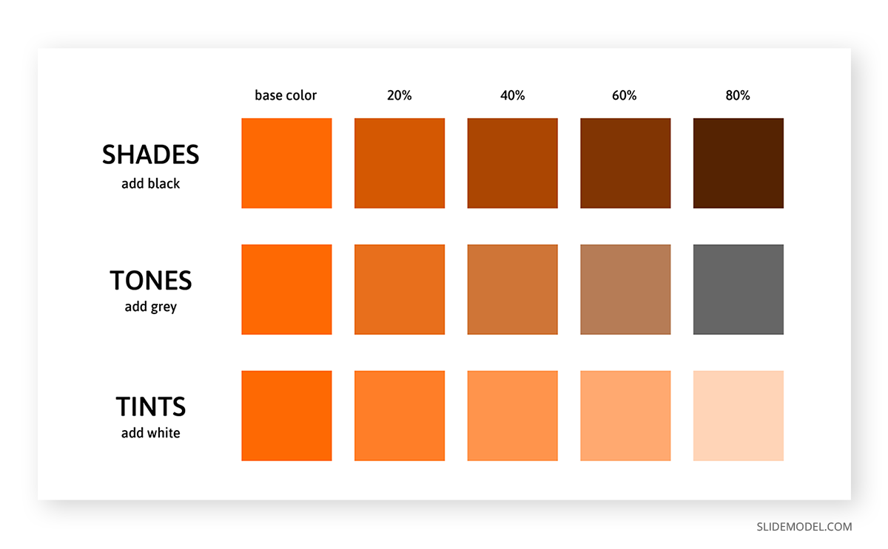Choose the 60% tint swatch
This screenshot has width=888, height=549.
pos(625,416)
